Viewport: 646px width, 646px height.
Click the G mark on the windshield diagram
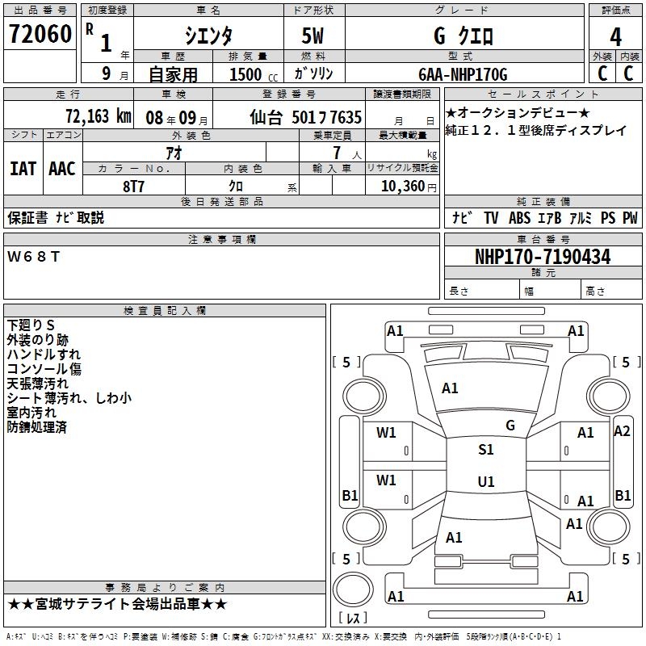(510, 426)
